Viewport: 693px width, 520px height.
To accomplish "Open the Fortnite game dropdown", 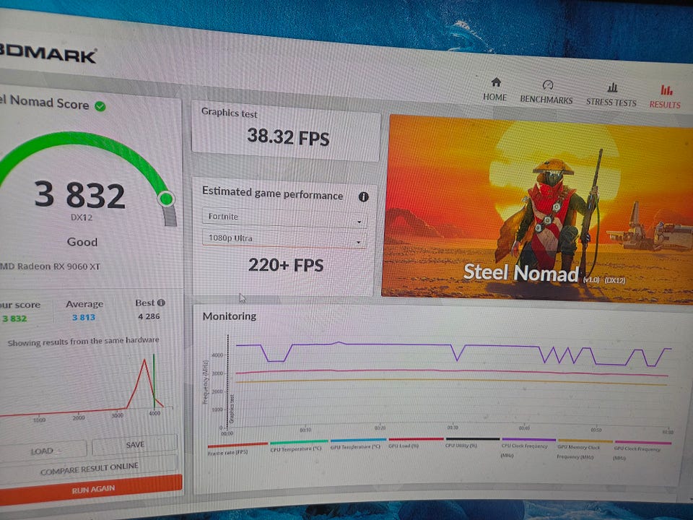I will pyautogui.click(x=284, y=217).
